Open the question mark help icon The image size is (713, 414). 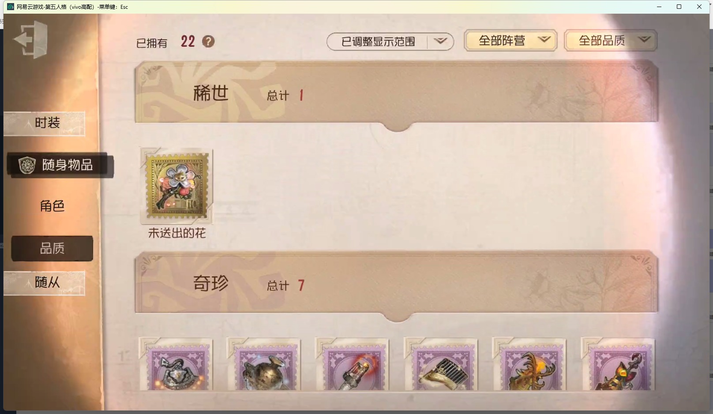point(208,41)
